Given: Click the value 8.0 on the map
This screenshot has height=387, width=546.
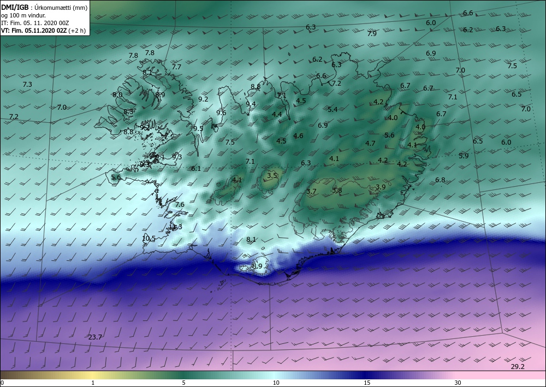Looking at the screenshot, I should [x=117, y=94].
